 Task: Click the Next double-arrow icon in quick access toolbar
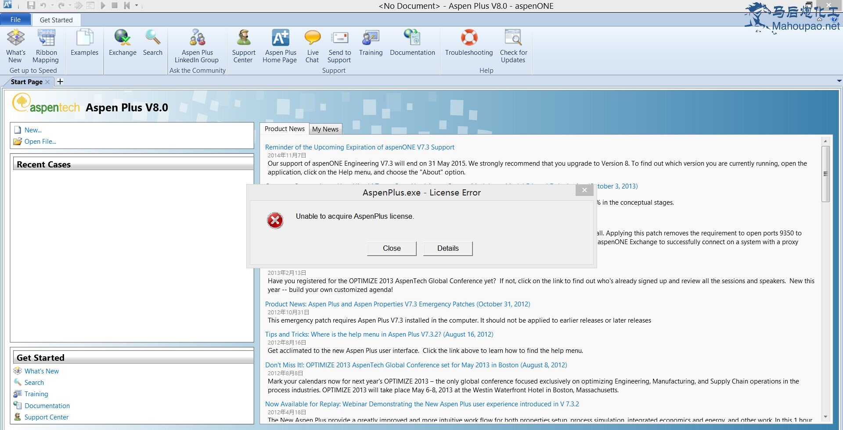[79, 6]
